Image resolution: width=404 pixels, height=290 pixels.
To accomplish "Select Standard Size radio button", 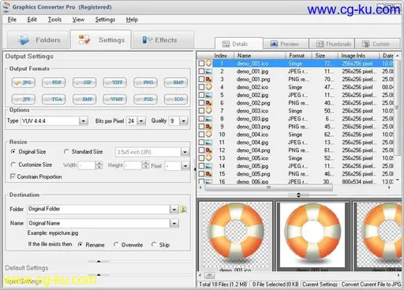I will (66, 151).
